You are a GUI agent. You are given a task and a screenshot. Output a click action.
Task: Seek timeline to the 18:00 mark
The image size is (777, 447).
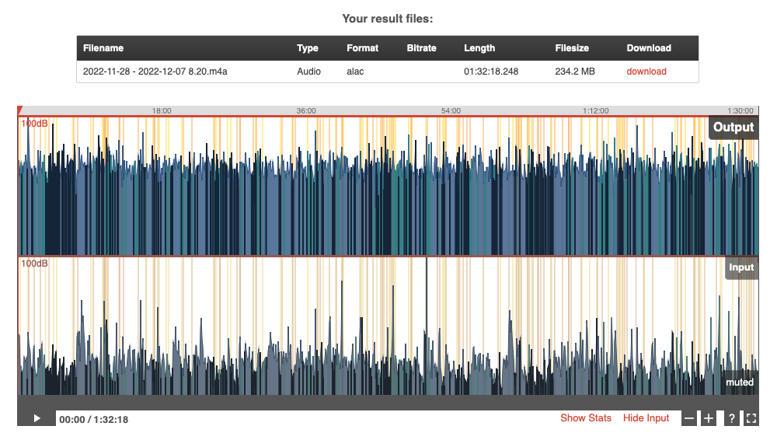pyautogui.click(x=162, y=111)
